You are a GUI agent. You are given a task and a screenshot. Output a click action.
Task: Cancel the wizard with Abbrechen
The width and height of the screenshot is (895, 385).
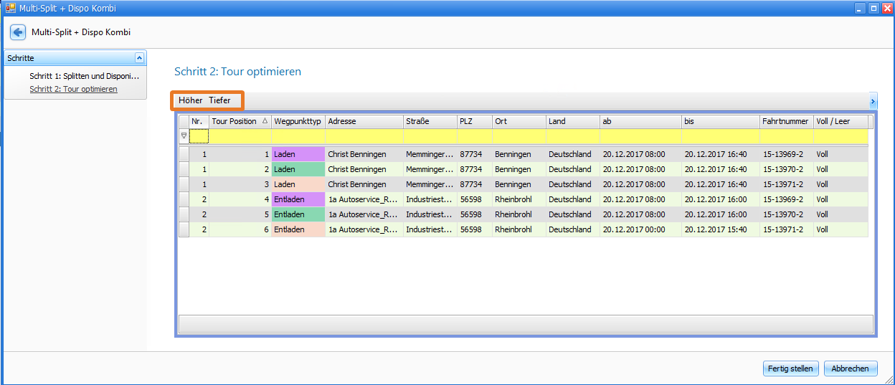tap(851, 369)
